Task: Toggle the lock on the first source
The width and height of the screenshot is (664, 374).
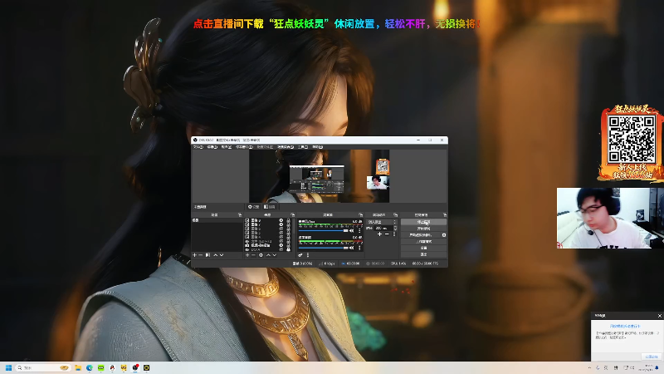Action: (288, 220)
